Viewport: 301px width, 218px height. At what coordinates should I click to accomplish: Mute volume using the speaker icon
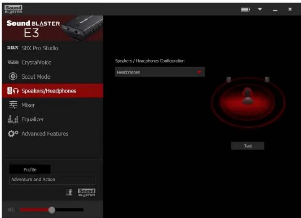point(11,210)
